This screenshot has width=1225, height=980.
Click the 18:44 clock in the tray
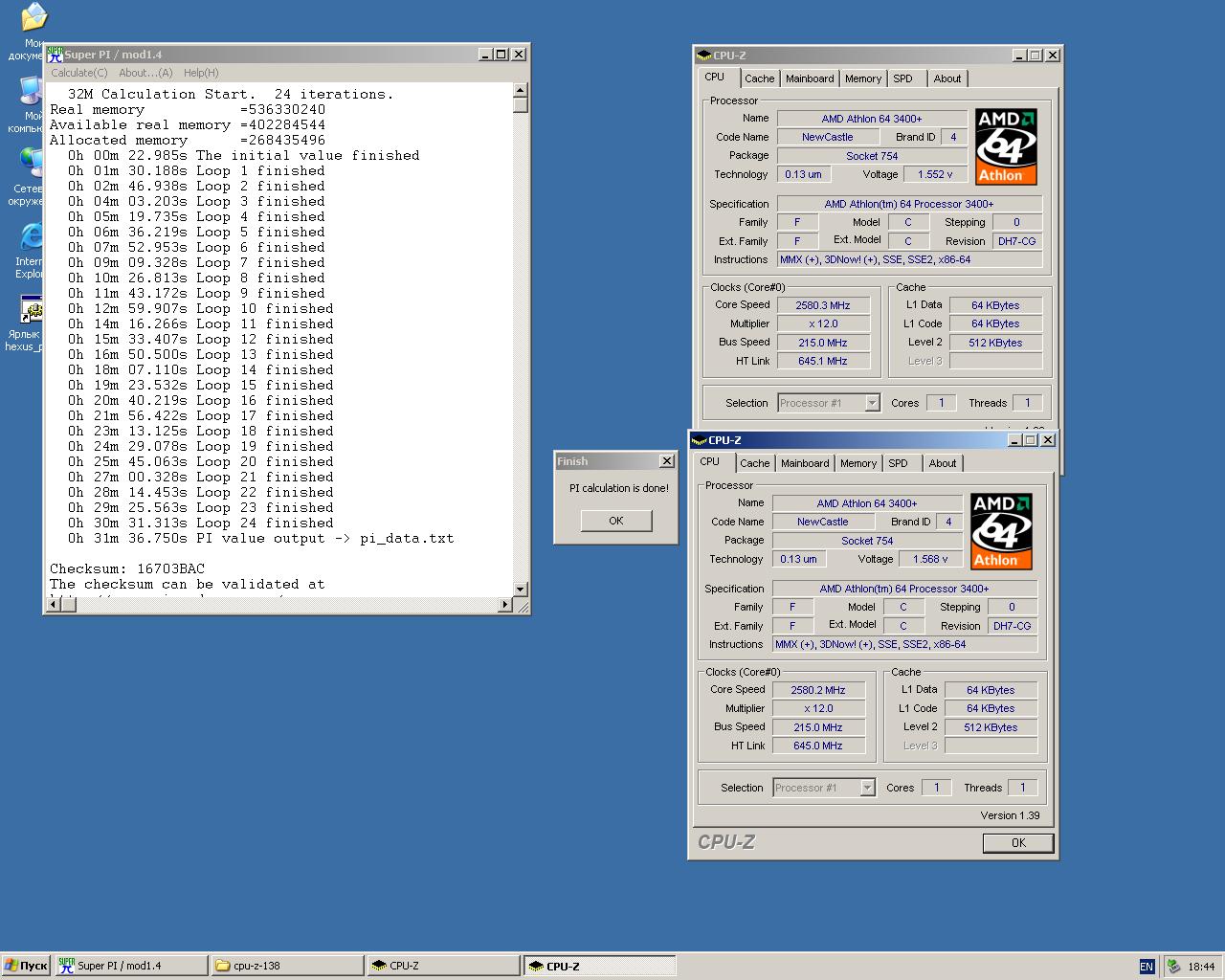click(x=1201, y=967)
